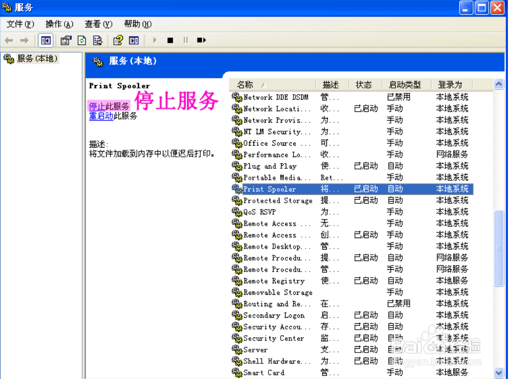Viewport: 509px width, 379px height.
Task: Open the Properties toolbar icon
Action: click(x=66, y=41)
